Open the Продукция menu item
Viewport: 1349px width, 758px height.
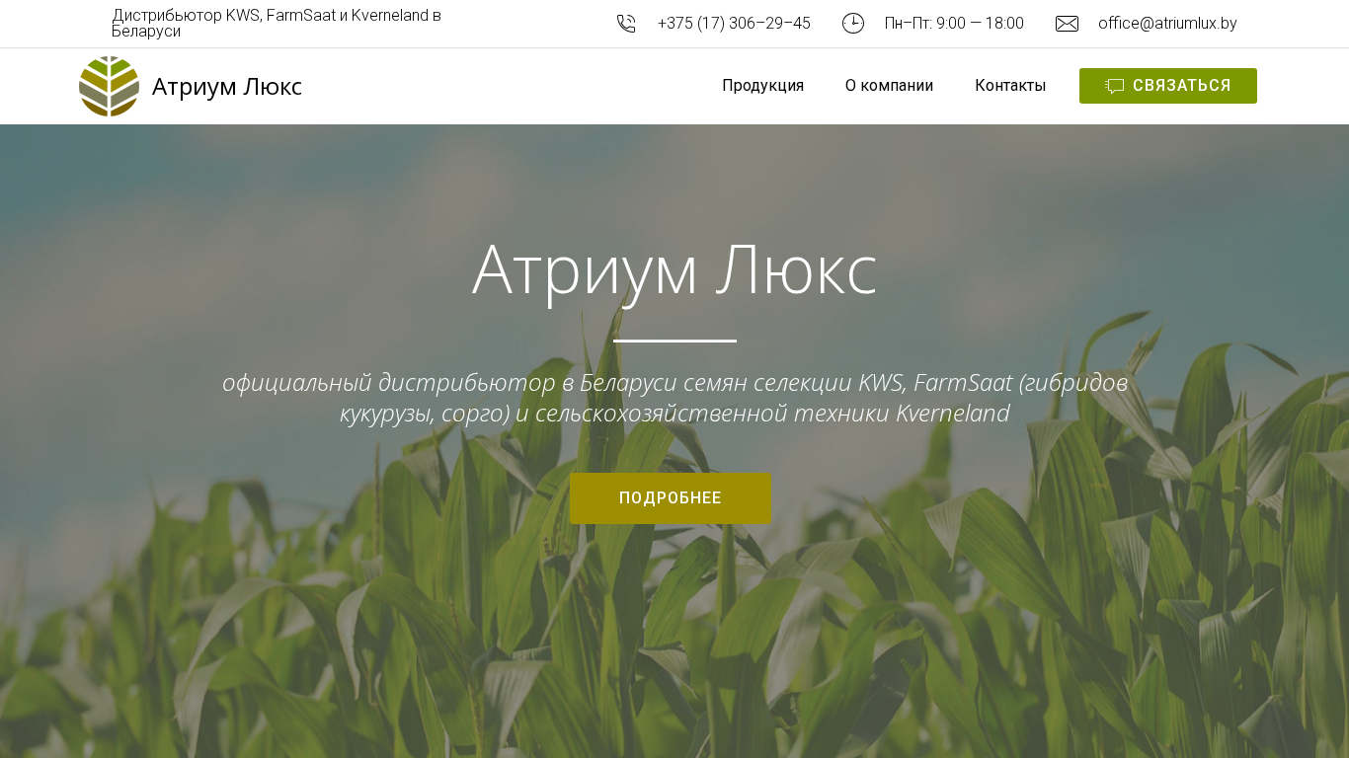pos(762,86)
